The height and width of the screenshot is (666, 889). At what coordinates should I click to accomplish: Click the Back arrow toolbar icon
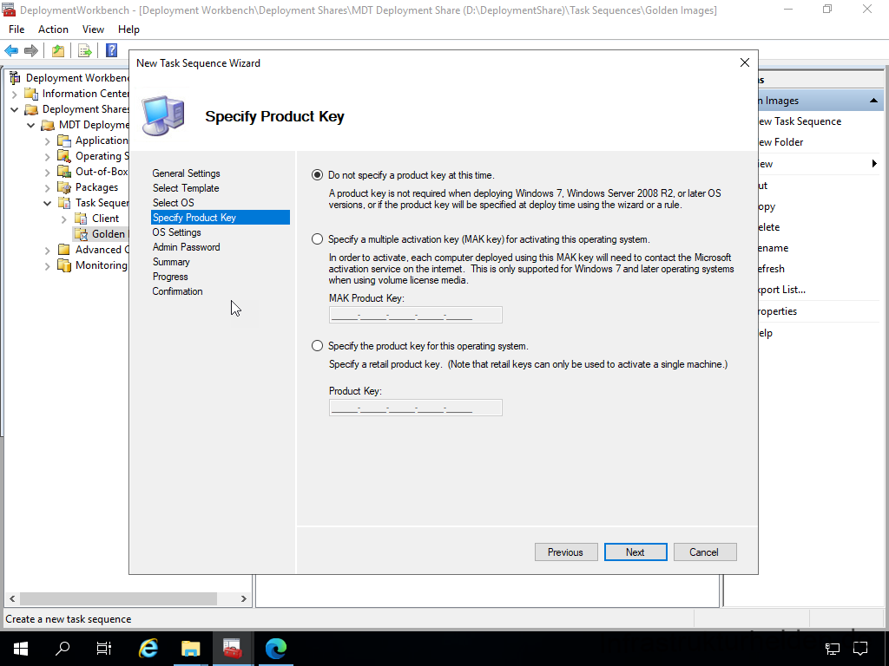11,50
